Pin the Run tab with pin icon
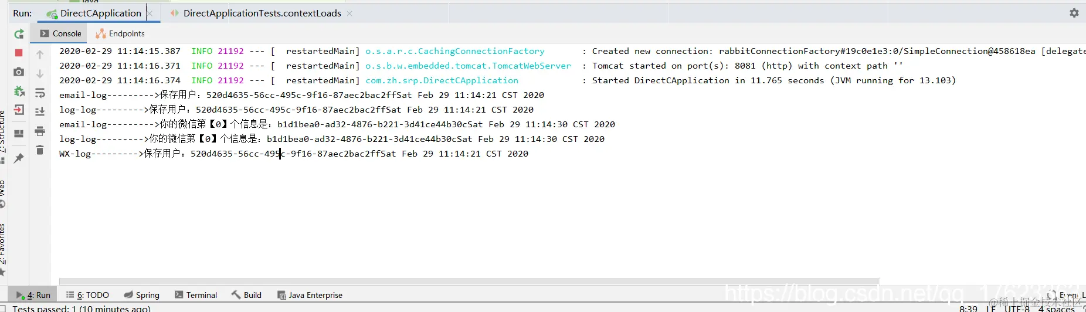Viewport: 1086px width, 312px height. click(19, 158)
